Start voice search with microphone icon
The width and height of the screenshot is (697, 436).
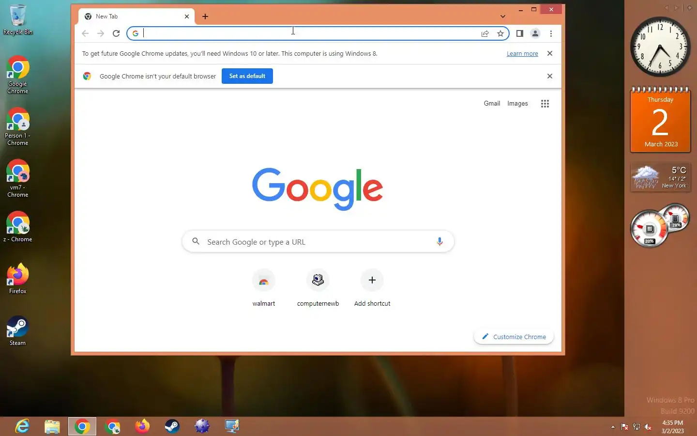pos(439,242)
